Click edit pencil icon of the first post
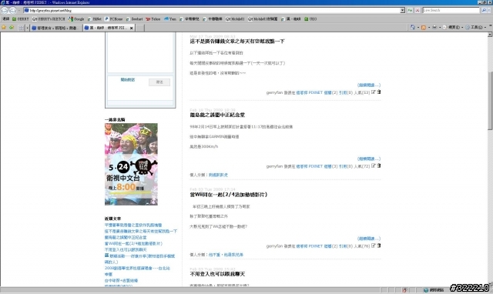 pos(373,92)
